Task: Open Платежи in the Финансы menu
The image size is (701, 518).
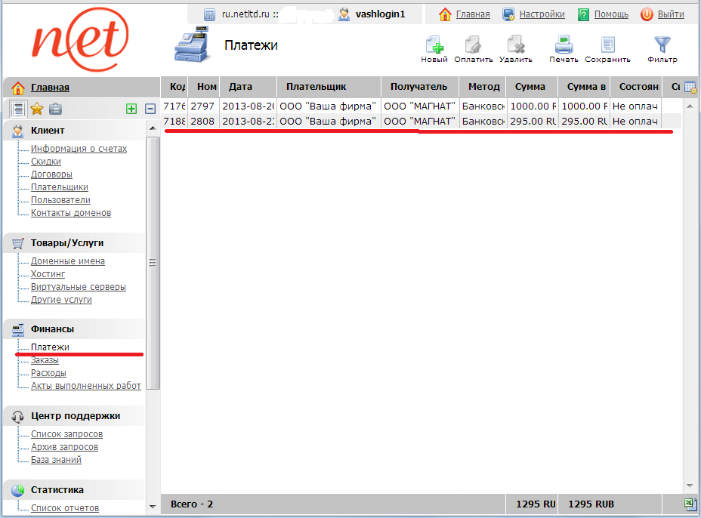Action: [50, 347]
